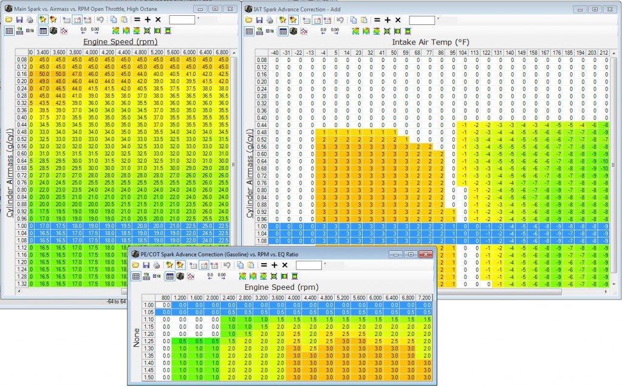Open file icon in IAT Spark window

point(248,20)
